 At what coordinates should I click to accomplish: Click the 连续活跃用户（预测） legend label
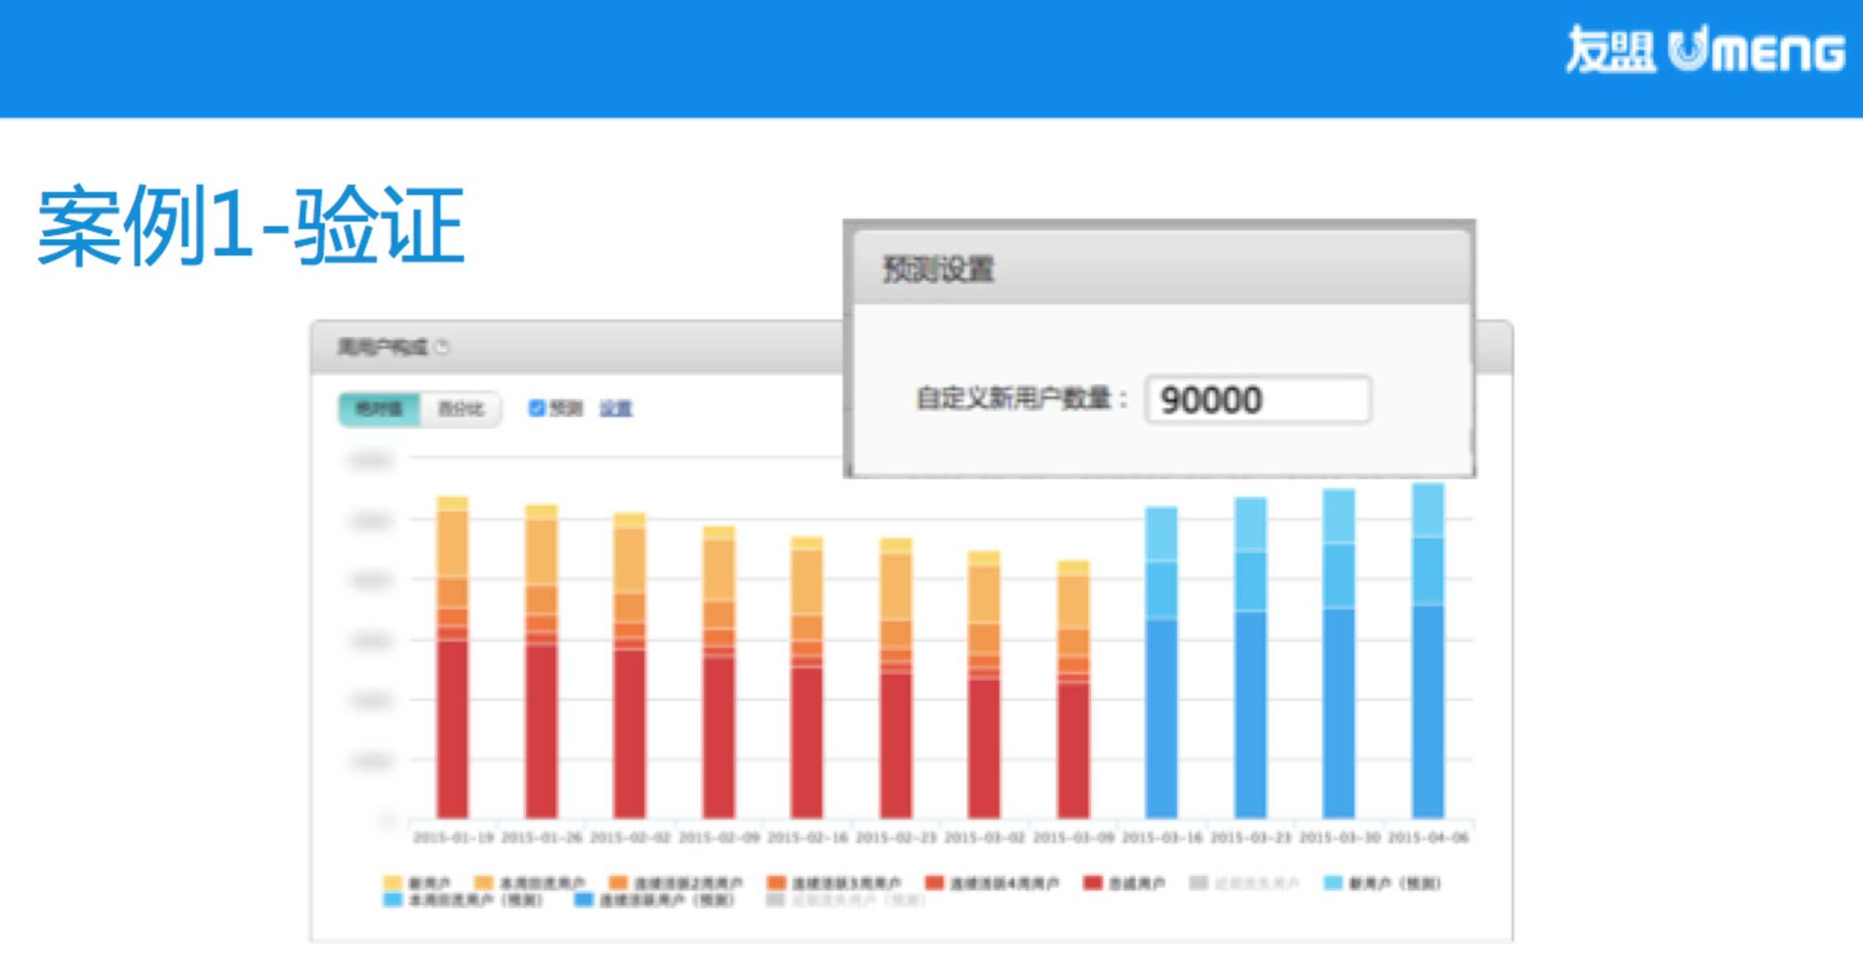(666, 900)
